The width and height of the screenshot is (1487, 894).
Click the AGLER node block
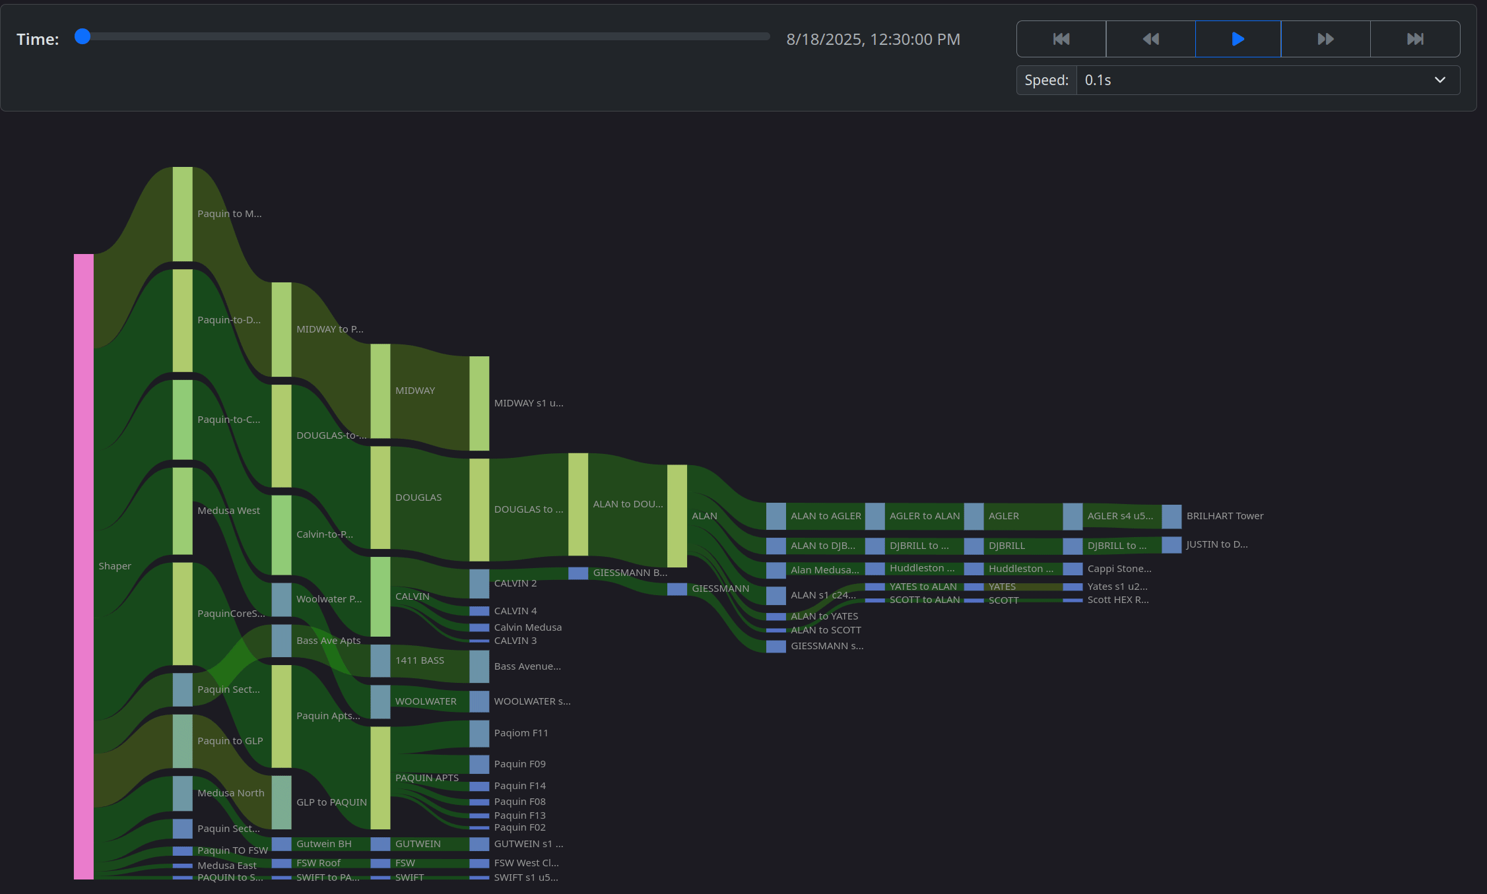pos(974,516)
